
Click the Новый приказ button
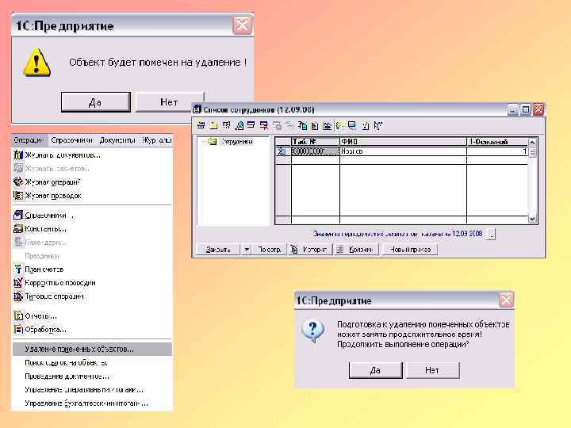(410, 250)
